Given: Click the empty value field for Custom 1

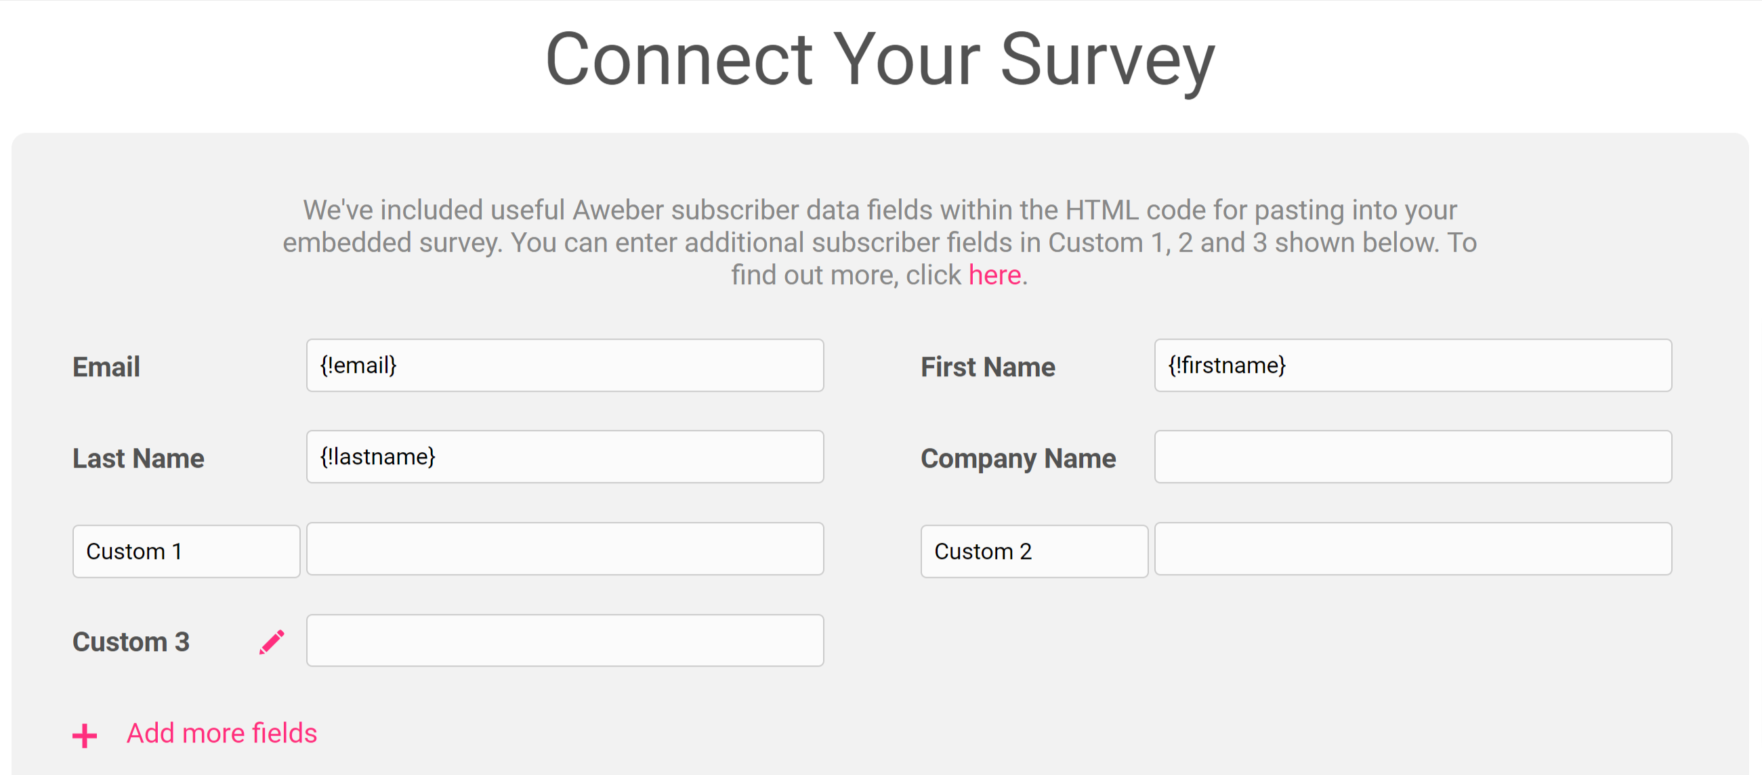Looking at the screenshot, I should click(x=565, y=549).
